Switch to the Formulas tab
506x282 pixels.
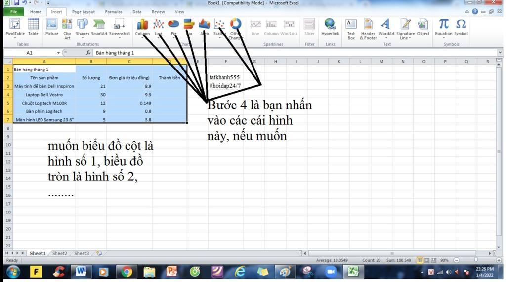coord(114,12)
